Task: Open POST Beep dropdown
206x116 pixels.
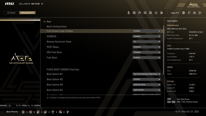Action: 146,47
